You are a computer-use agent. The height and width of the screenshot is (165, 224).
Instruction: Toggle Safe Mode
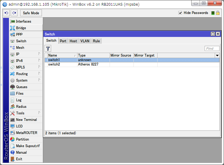click(x=31, y=13)
